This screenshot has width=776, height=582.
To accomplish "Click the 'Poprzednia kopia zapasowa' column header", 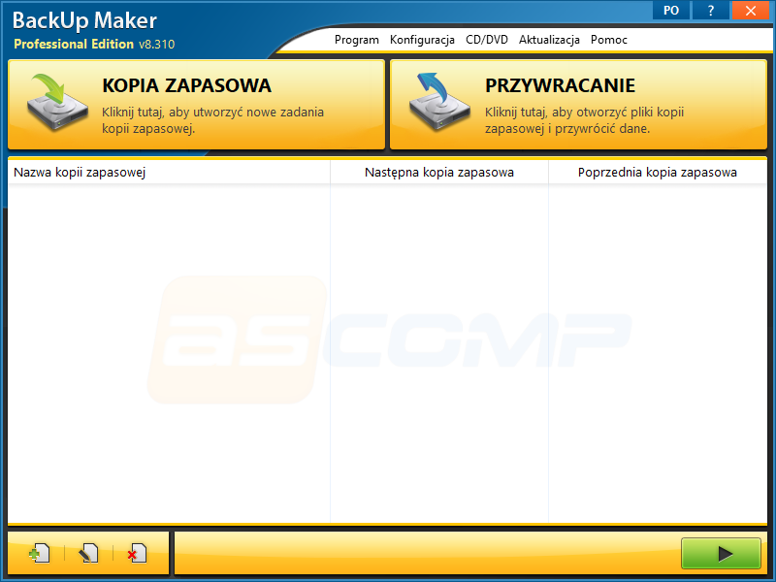I will [658, 173].
